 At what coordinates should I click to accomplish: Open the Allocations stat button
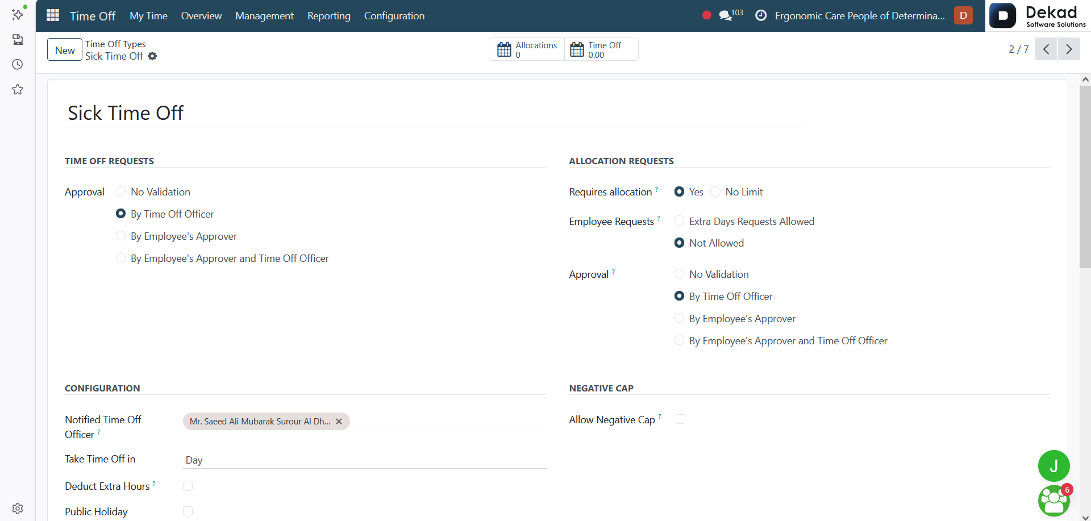pos(527,49)
